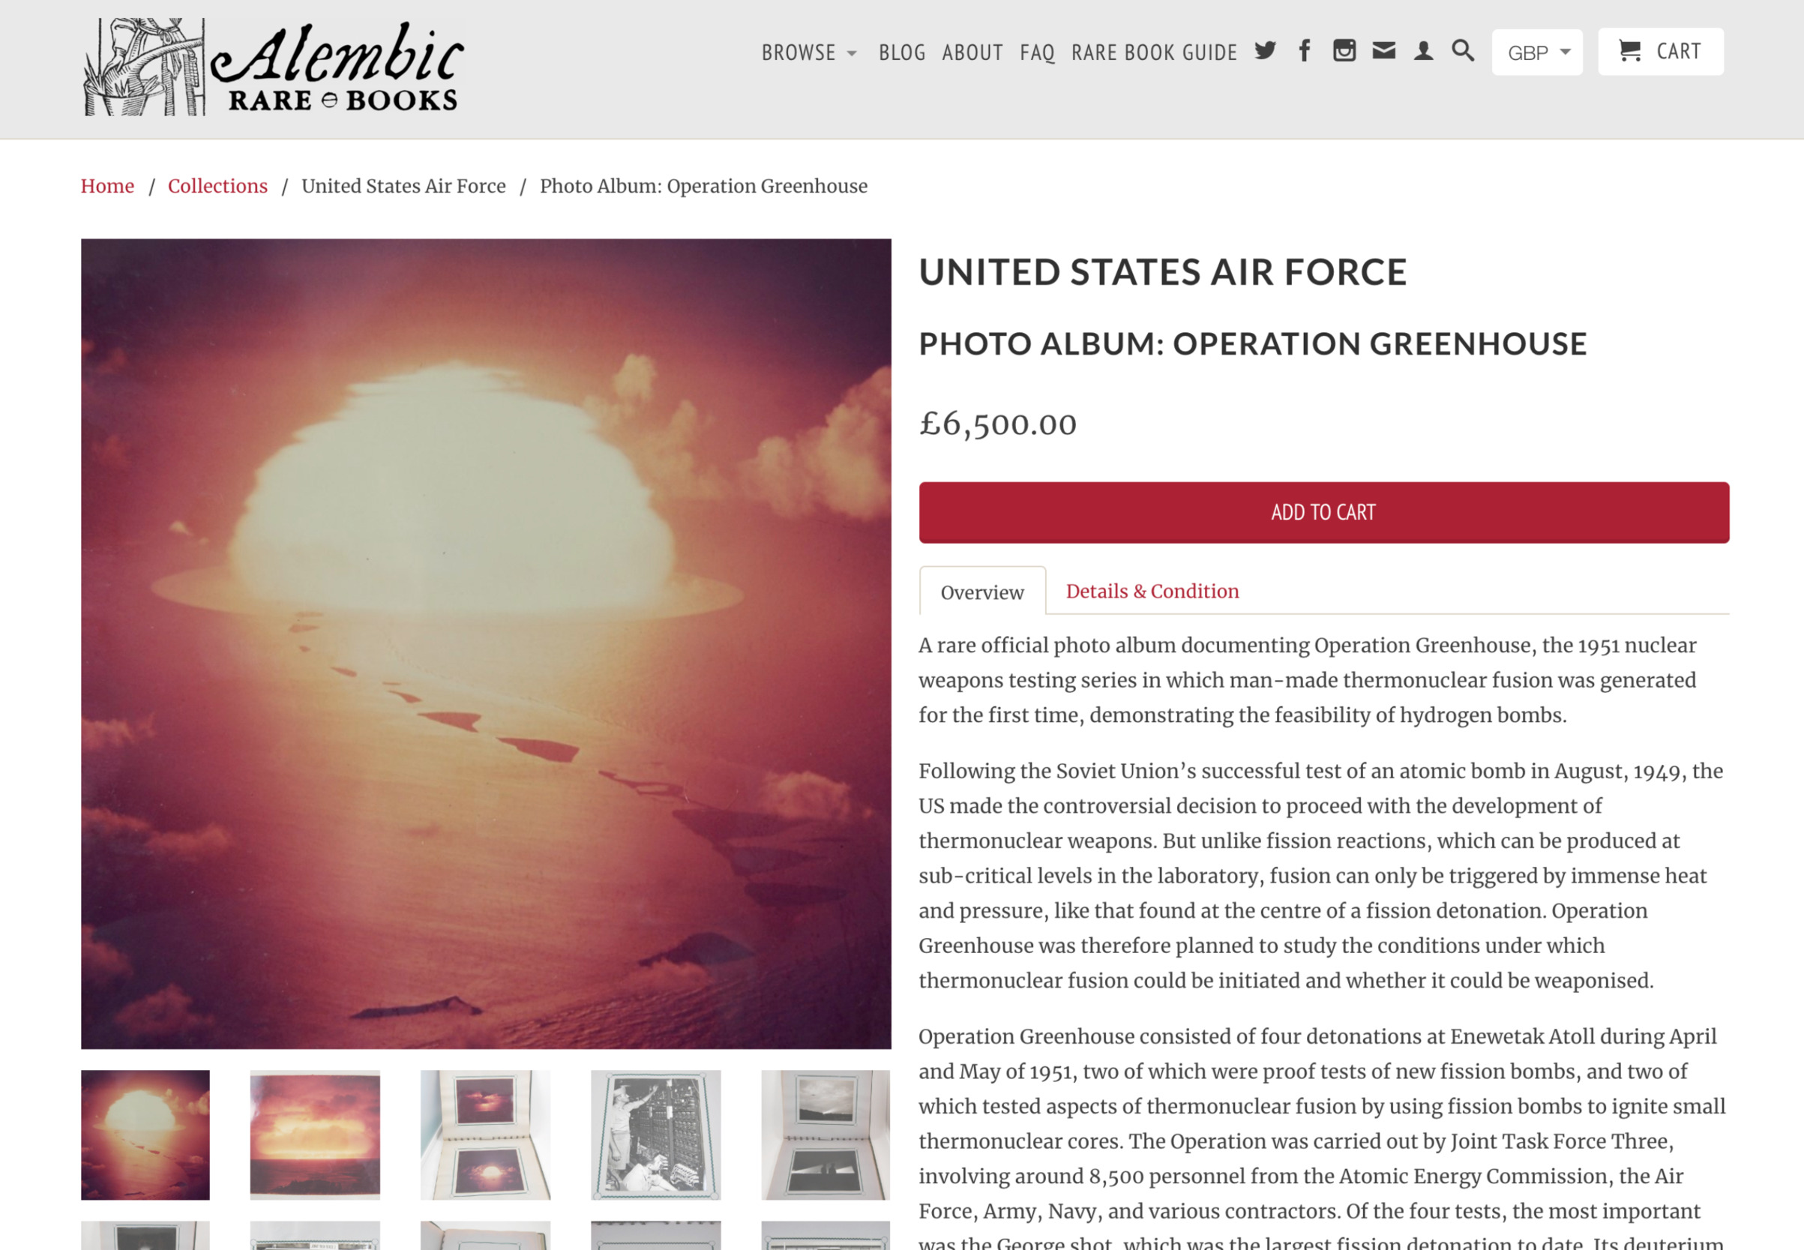Open the Rare Book Guide menu
This screenshot has height=1250, width=1804.
(1154, 52)
